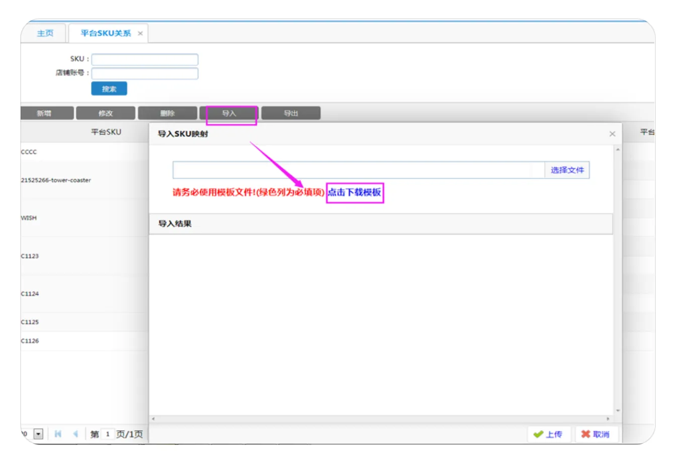Viewport: 676px width, 463px height.
Task: Close the 导入SKU映射 dialog with X
Action: pos(612,134)
